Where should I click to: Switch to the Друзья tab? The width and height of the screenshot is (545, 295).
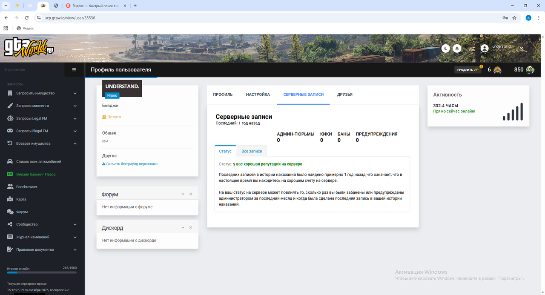[345, 95]
